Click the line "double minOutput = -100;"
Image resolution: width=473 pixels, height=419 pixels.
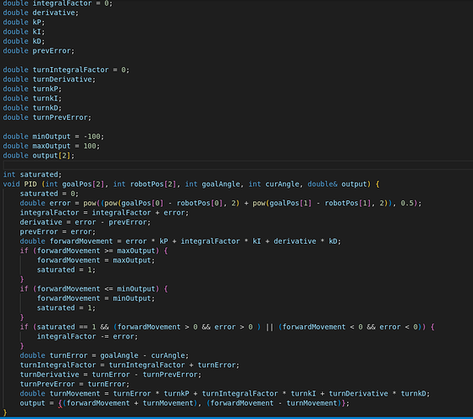[54, 137]
